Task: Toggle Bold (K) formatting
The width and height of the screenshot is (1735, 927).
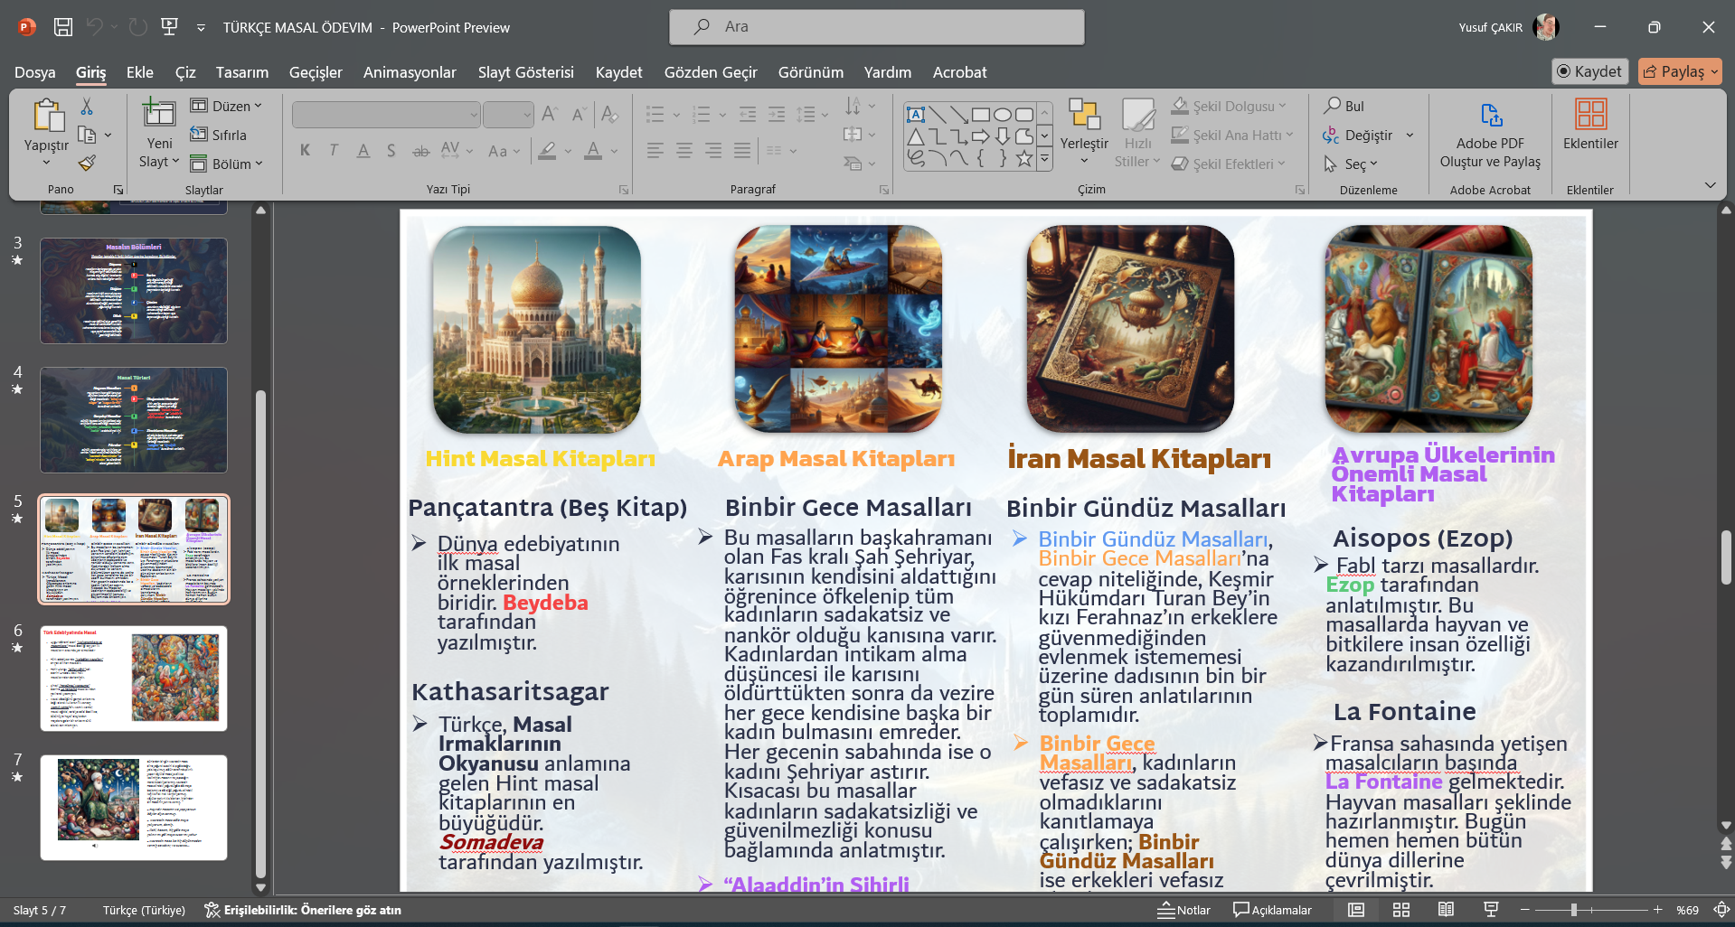Action: tap(305, 150)
